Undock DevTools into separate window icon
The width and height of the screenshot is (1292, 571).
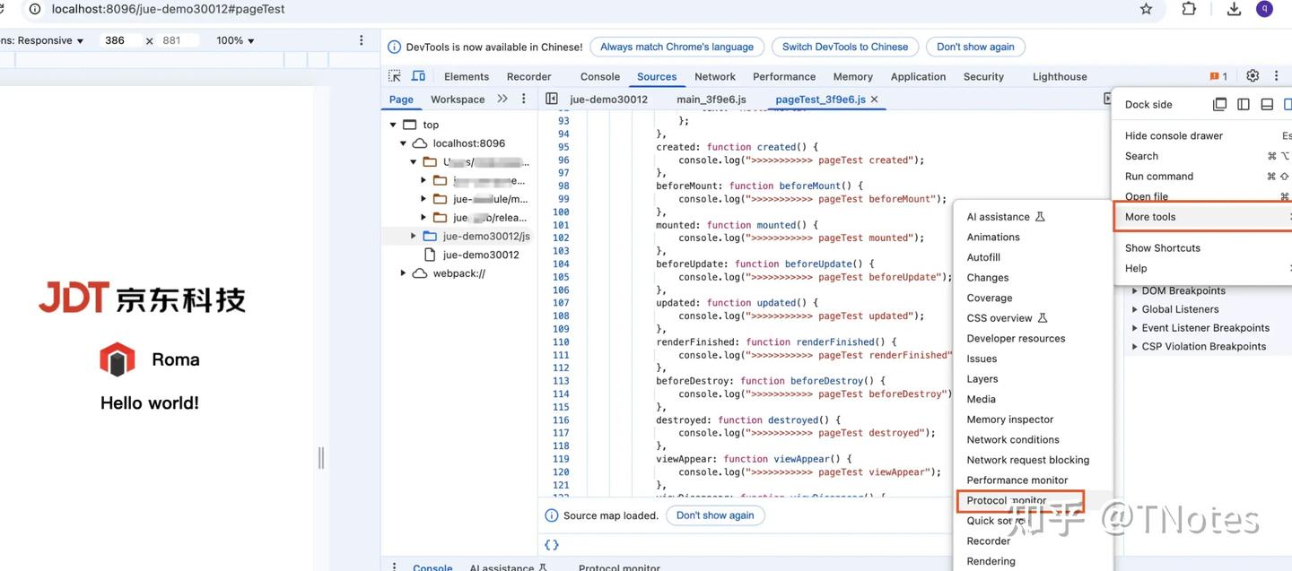pyautogui.click(x=1219, y=104)
